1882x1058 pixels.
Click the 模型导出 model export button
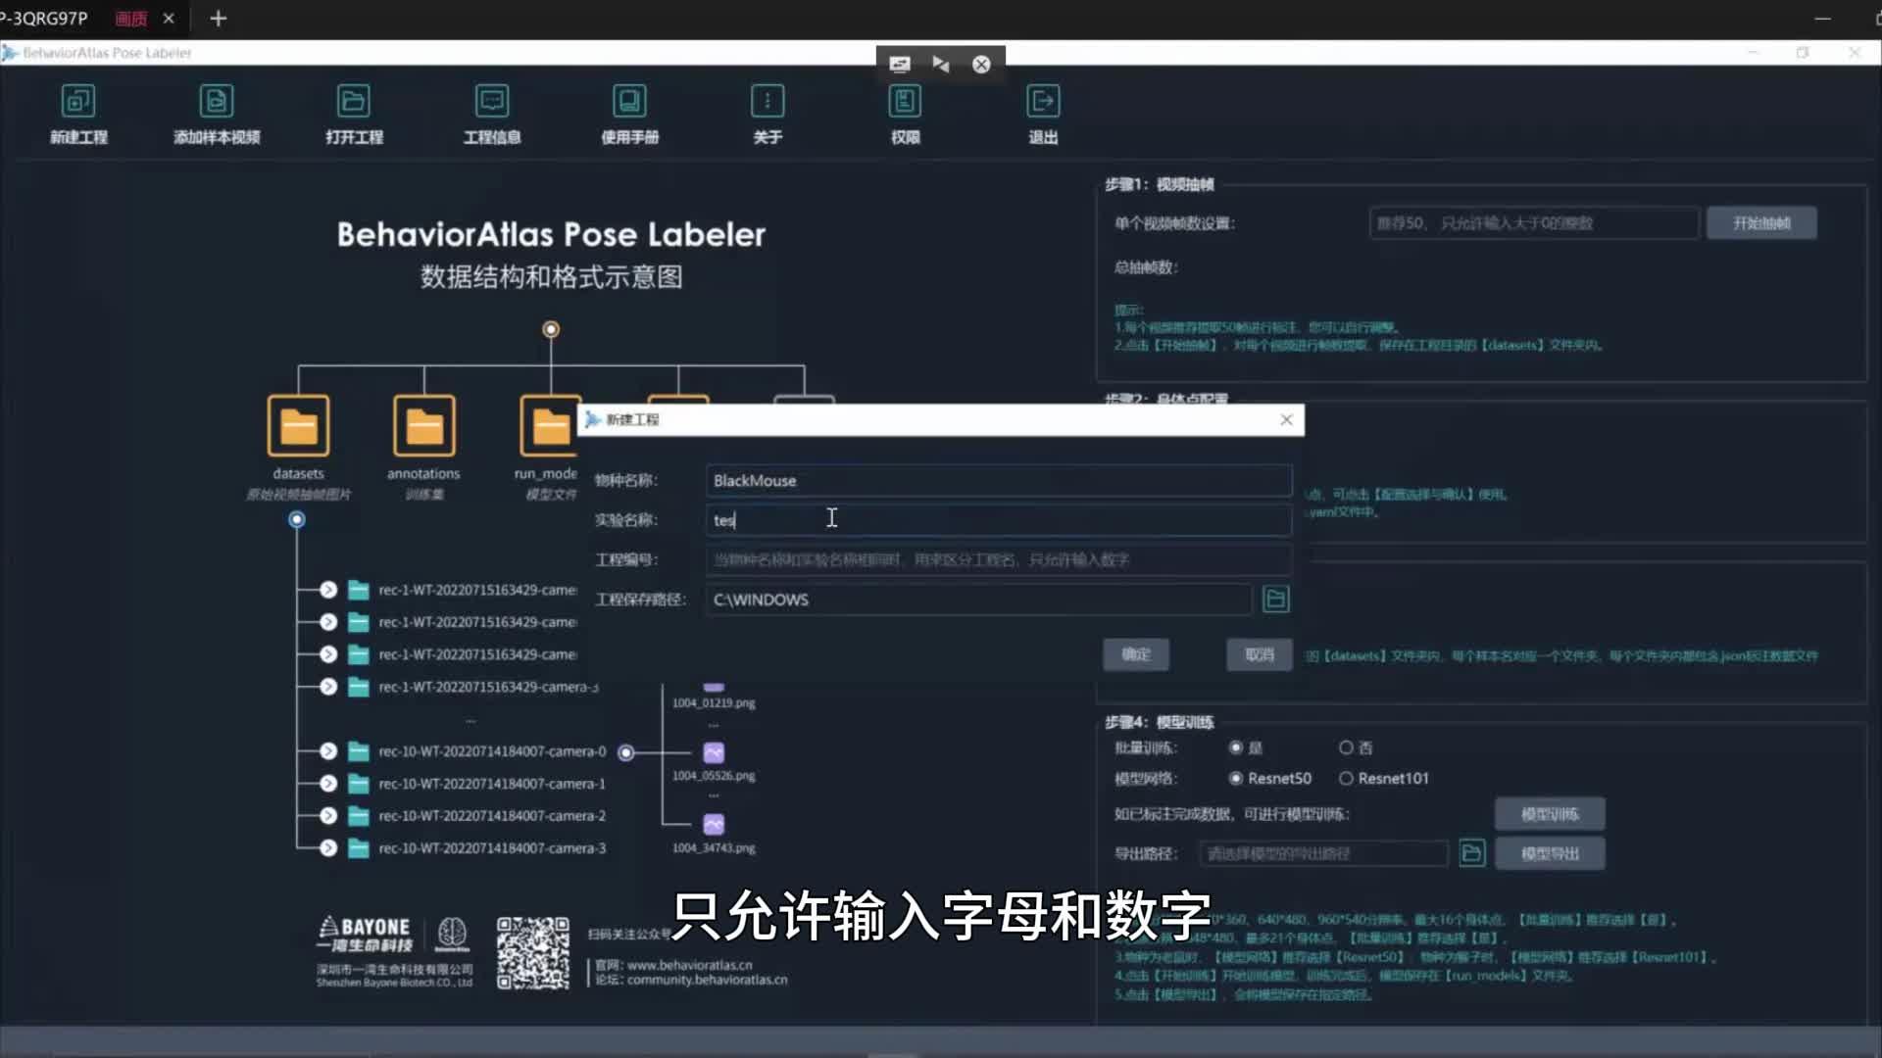pos(1550,854)
